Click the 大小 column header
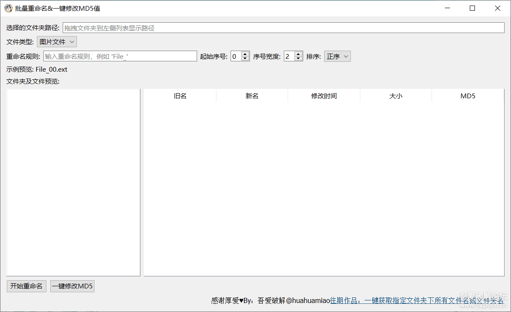Screen dimensions: 511x312 point(395,96)
